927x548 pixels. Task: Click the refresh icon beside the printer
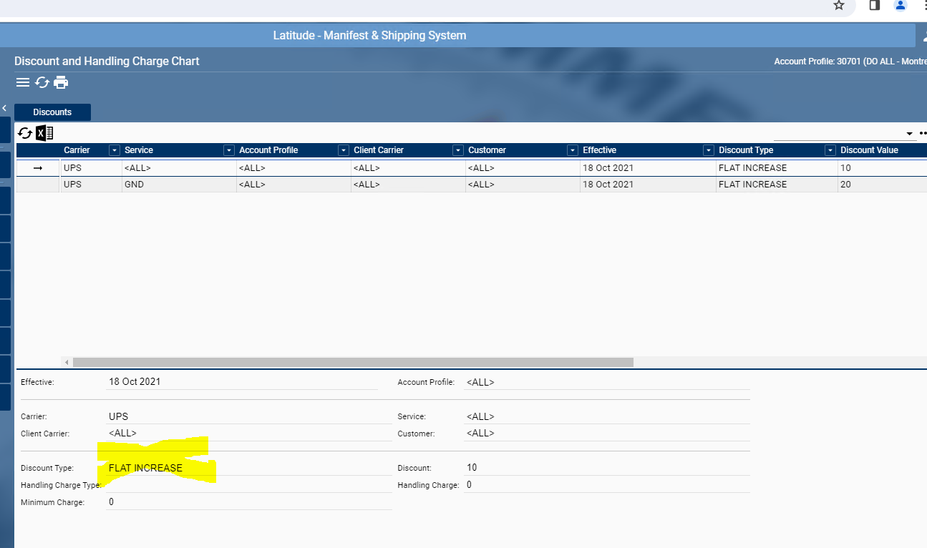tap(42, 82)
